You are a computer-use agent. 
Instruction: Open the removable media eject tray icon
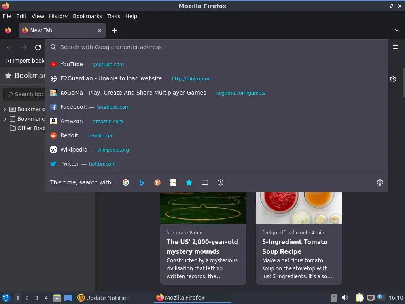(x=334, y=298)
